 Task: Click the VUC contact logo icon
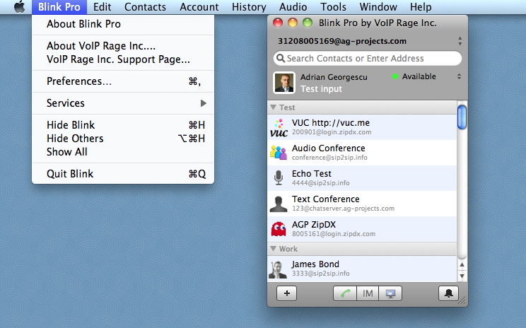pyautogui.click(x=279, y=127)
